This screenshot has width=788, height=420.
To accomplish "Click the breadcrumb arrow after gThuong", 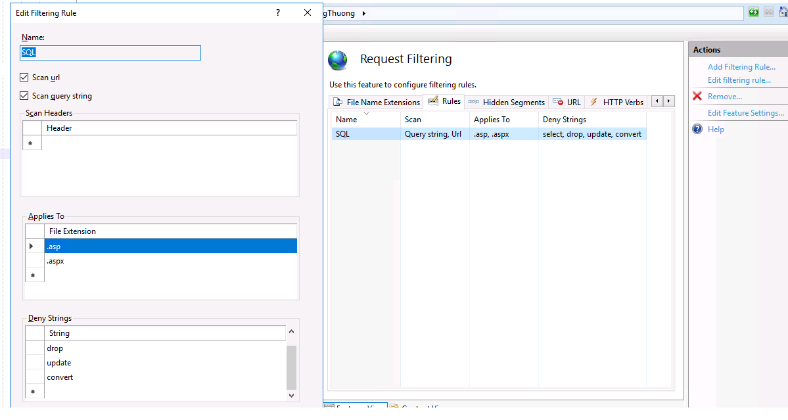I will 364,13.
